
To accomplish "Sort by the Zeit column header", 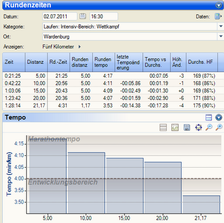I will (13, 62).
